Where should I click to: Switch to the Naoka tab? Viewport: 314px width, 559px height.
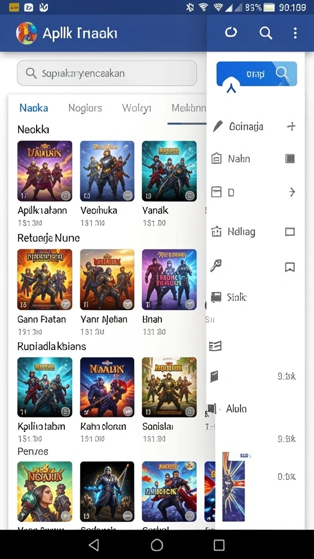(x=34, y=108)
